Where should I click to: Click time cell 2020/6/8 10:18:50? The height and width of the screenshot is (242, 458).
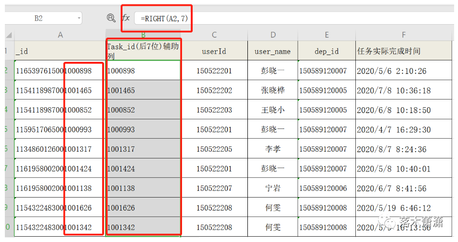point(404,110)
